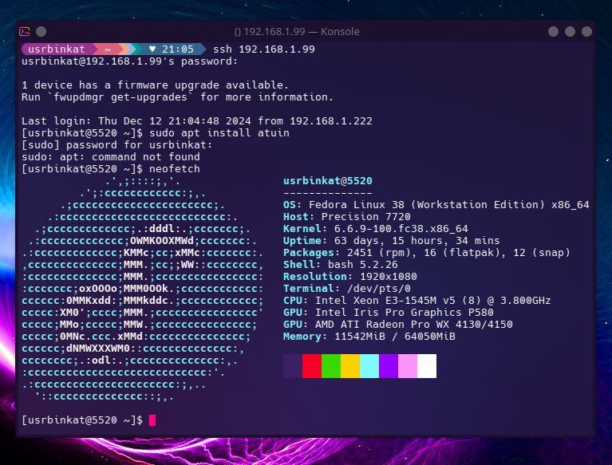This screenshot has width=612, height=465.
Task: Click 'sudo: apt: command not found' error
Action: point(111,157)
